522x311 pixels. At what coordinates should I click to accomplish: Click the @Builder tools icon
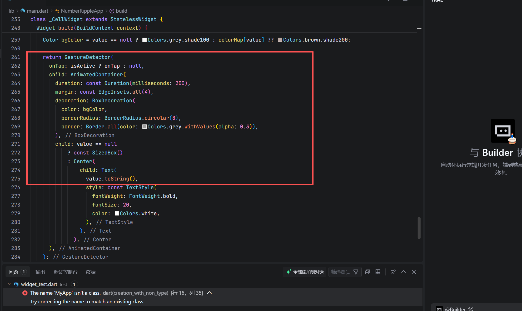tap(471, 309)
